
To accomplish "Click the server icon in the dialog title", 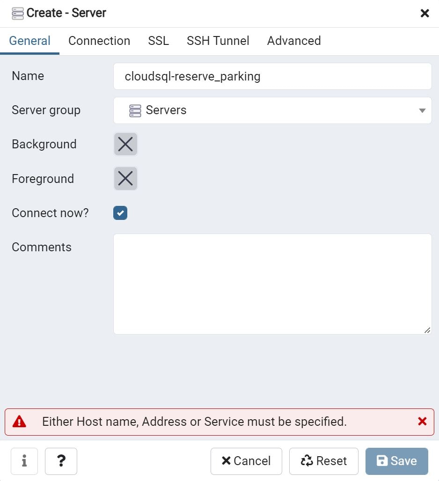I will pos(17,13).
